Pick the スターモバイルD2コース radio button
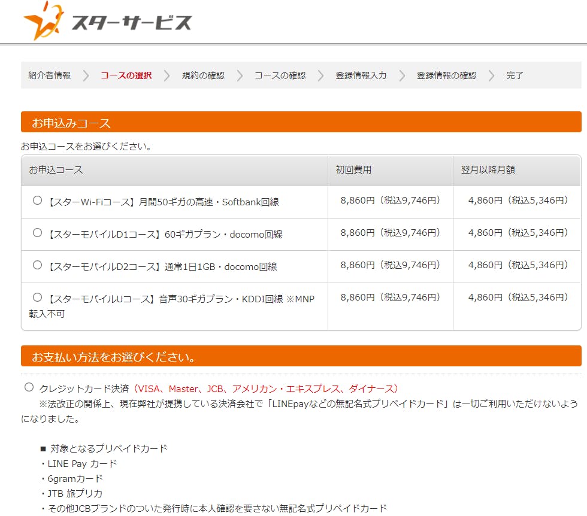Viewport: 587px width, 516px height. 37,265
